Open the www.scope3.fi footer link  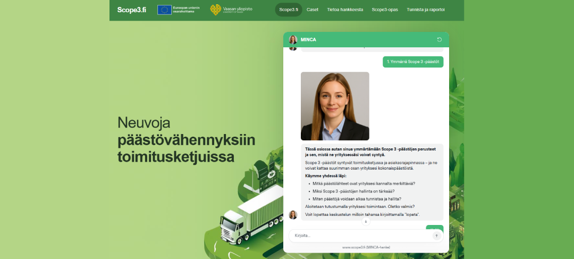(366, 247)
